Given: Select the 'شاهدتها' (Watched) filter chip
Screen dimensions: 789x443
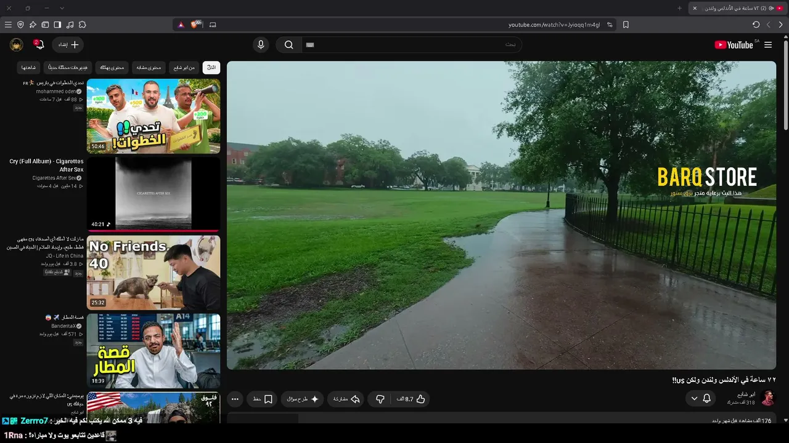Looking at the screenshot, I should click(x=28, y=67).
